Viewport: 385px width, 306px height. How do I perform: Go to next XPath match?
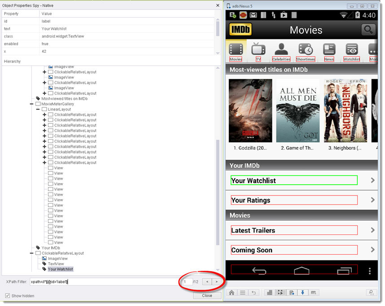click(x=217, y=281)
